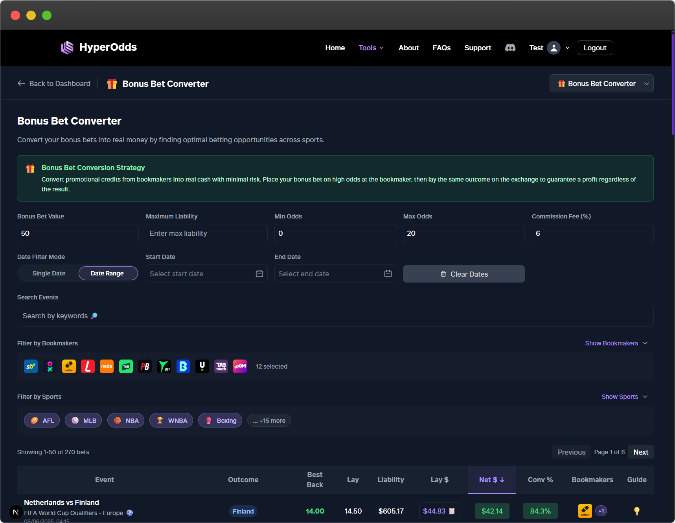Click the Bonus Bet Value field
This screenshot has height=523, width=675.
click(78, 233)
